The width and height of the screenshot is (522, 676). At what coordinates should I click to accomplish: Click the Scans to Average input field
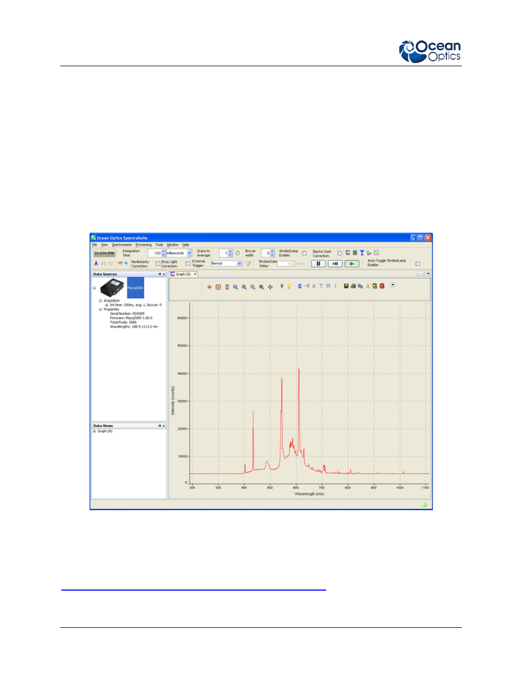(x=224, y=253)
